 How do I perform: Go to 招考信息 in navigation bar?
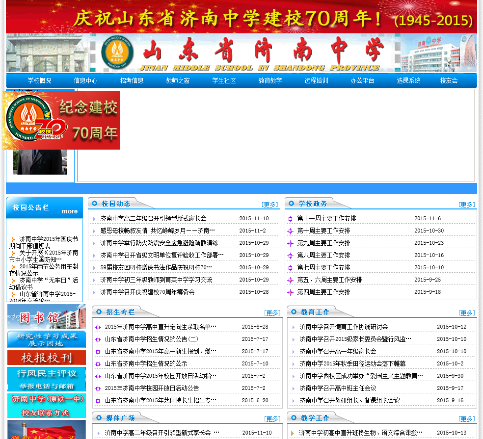(132, 80)
